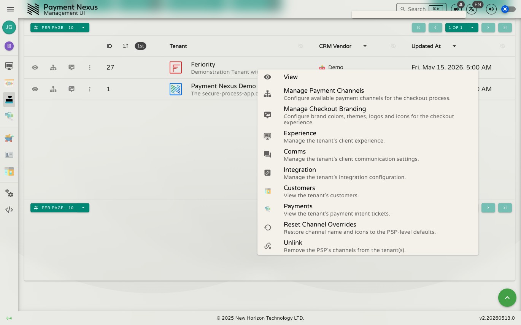Click the 1 OF 1 page indicator
This screenshot has width=521, height=325.
tap(456, 27)
